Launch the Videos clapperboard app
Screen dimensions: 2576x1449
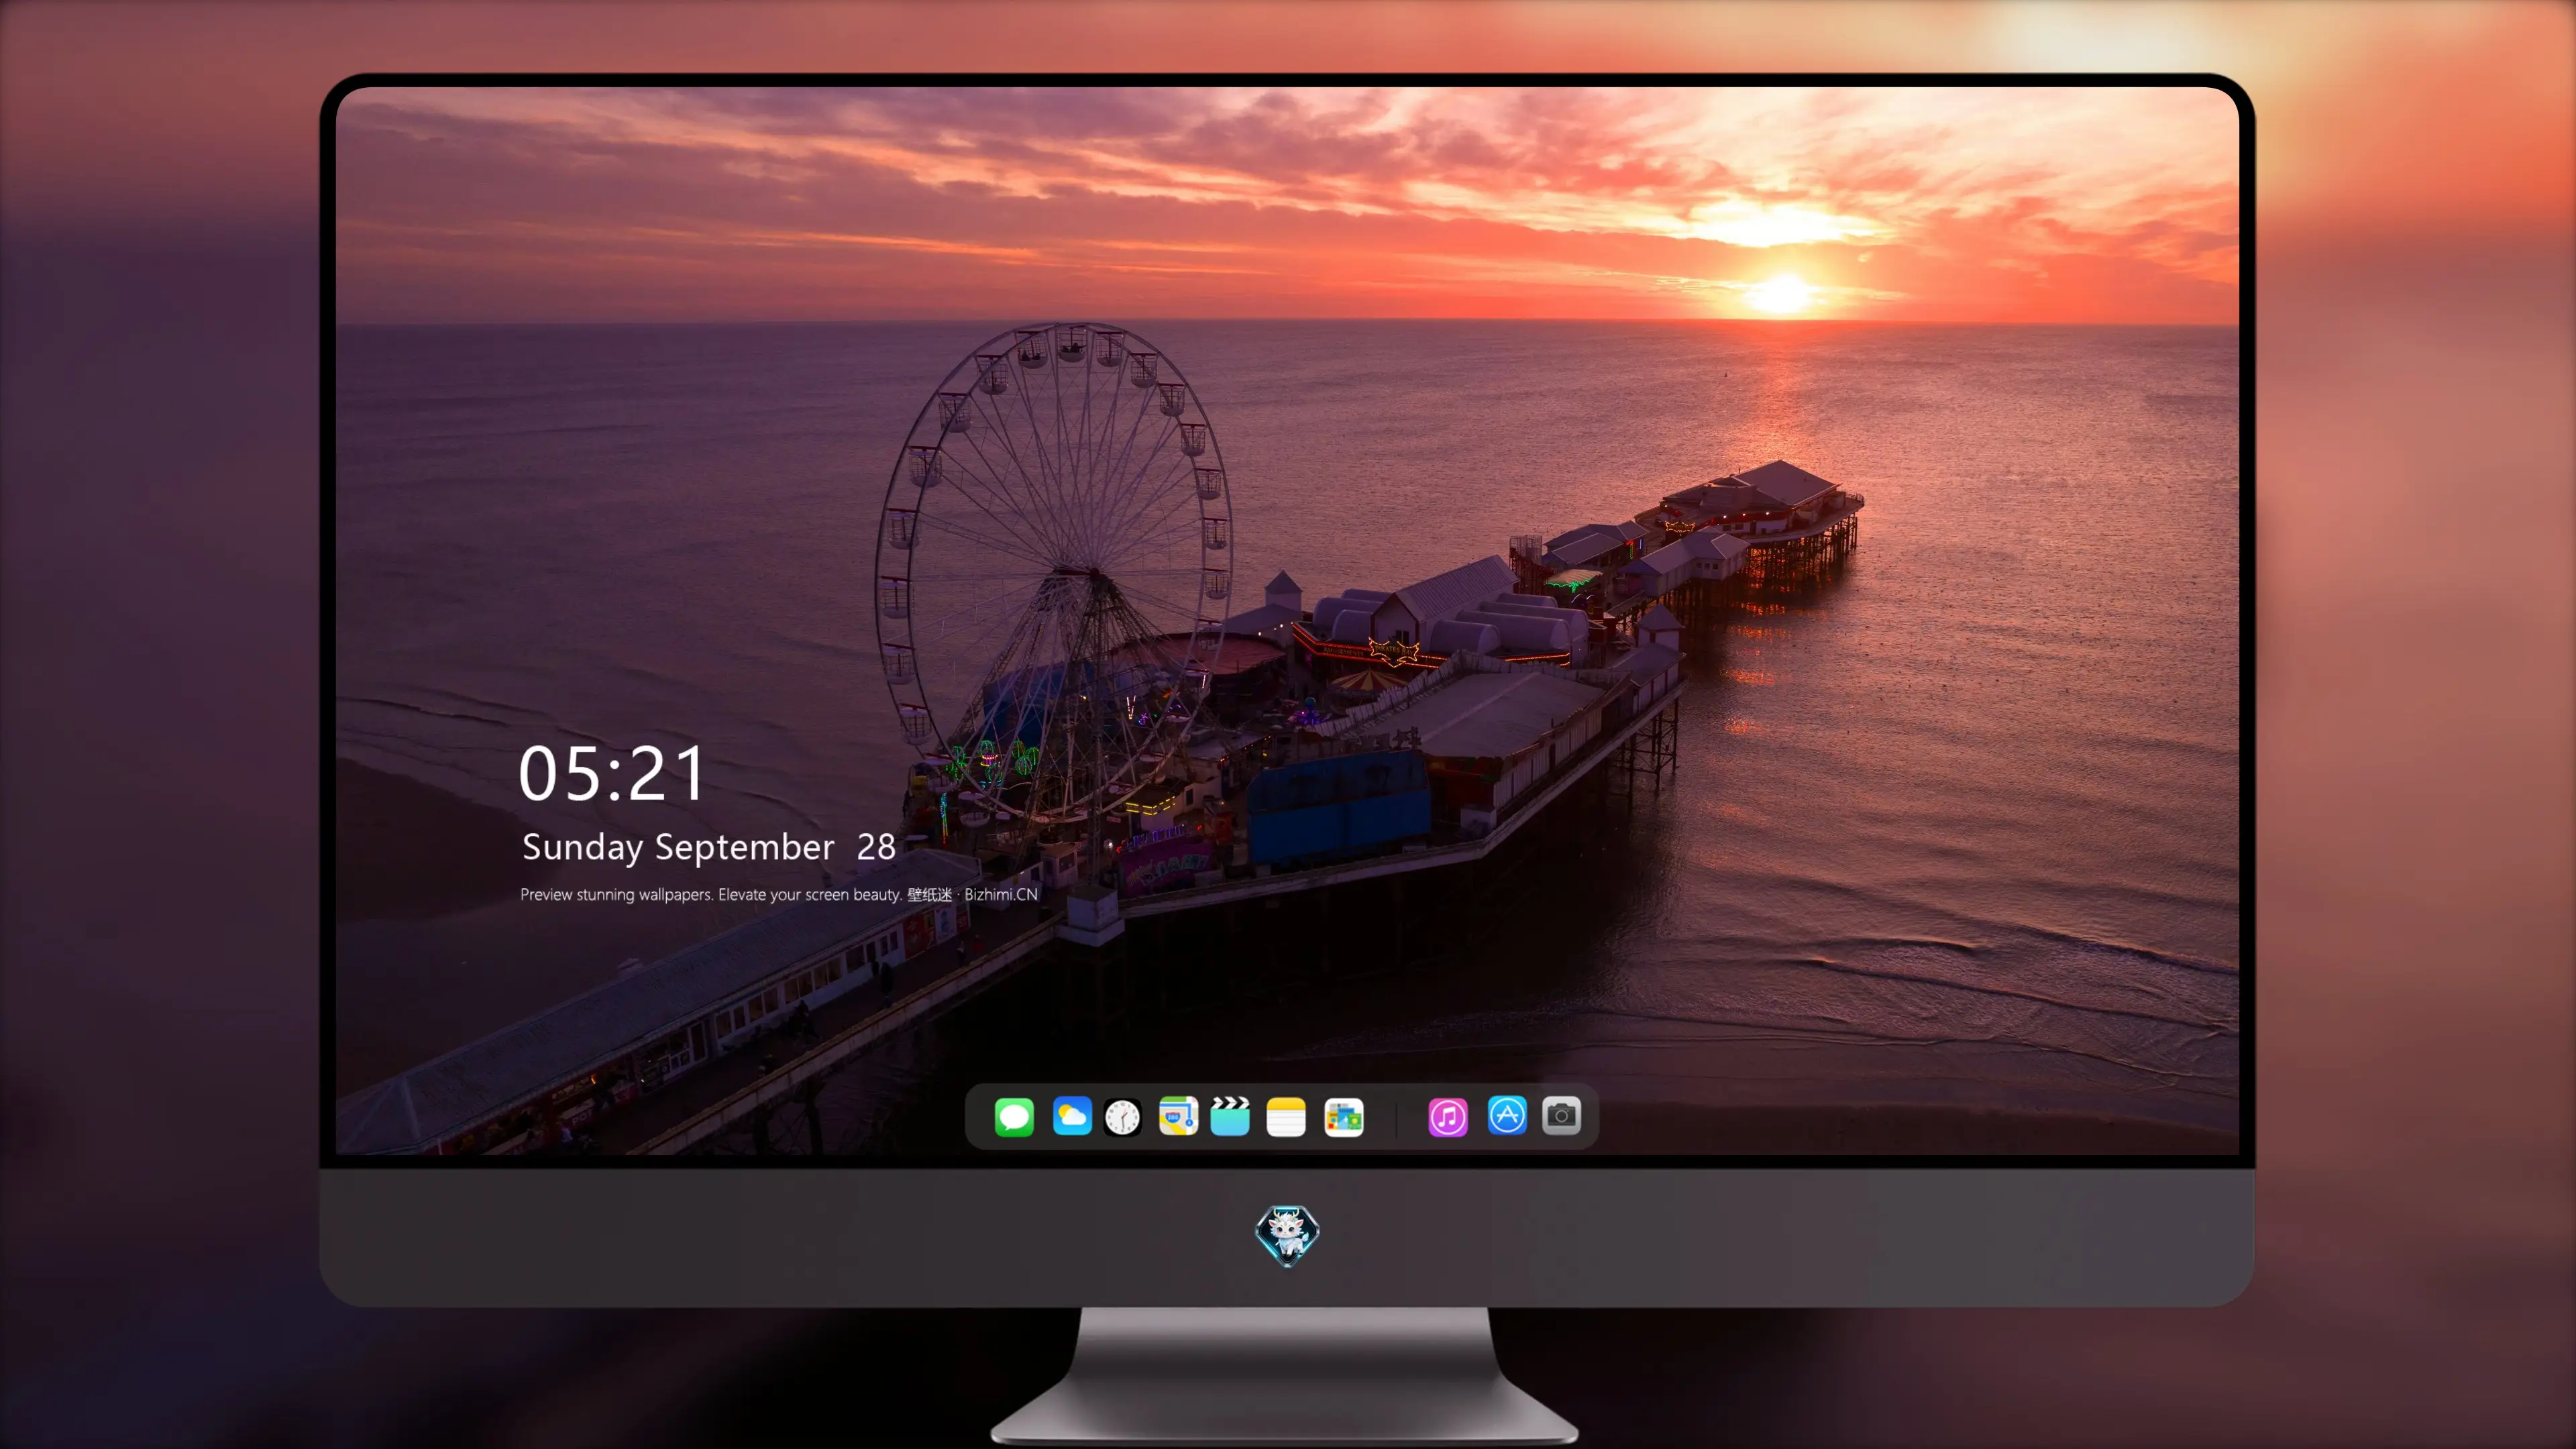coord(1230,1116)
